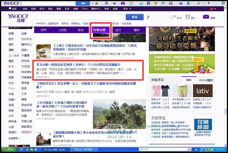Open 星座算命 in the left sidebar
The width and height of the screenshot is (228, 153).
27,110
